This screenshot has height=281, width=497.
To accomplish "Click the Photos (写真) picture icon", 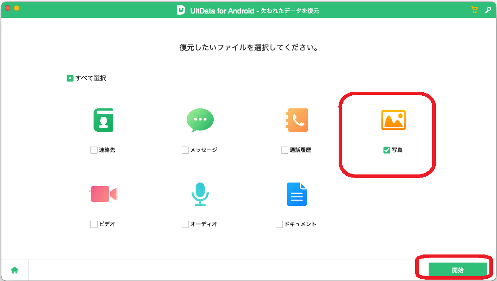I will tap(394, 120).
